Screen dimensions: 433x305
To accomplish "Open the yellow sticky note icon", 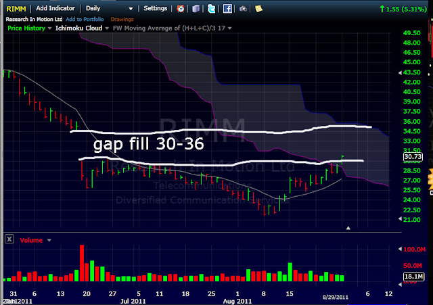I will (x=258, y=9).
